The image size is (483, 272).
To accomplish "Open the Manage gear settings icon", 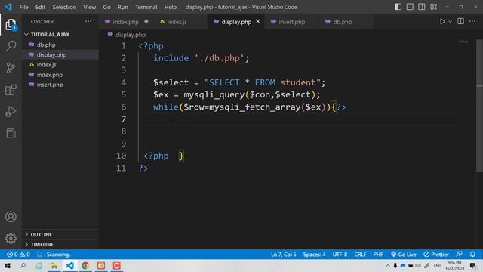I will (x=11, y=238).
